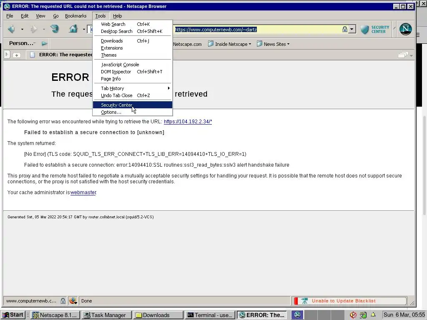The image size is (427, 320).
Task: Close the Tools menu from the menu bar
Action: pos(100,16)
